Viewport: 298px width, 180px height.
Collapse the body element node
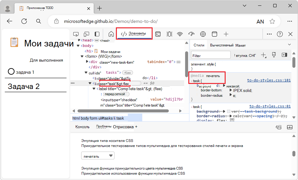[78, 46]
